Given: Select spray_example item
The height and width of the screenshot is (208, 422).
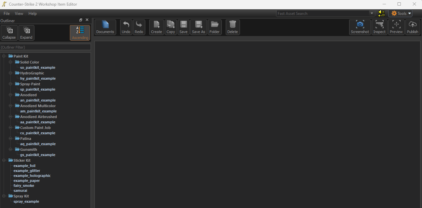Looking at the screenshot, I should [26, 201].
